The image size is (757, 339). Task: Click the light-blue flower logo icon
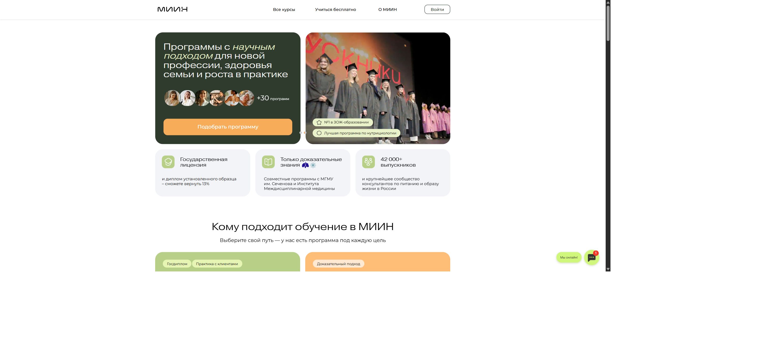[x=313, y=165]
